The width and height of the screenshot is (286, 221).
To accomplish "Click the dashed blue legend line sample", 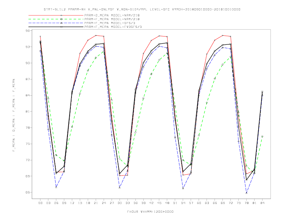I will coord(56,23).
